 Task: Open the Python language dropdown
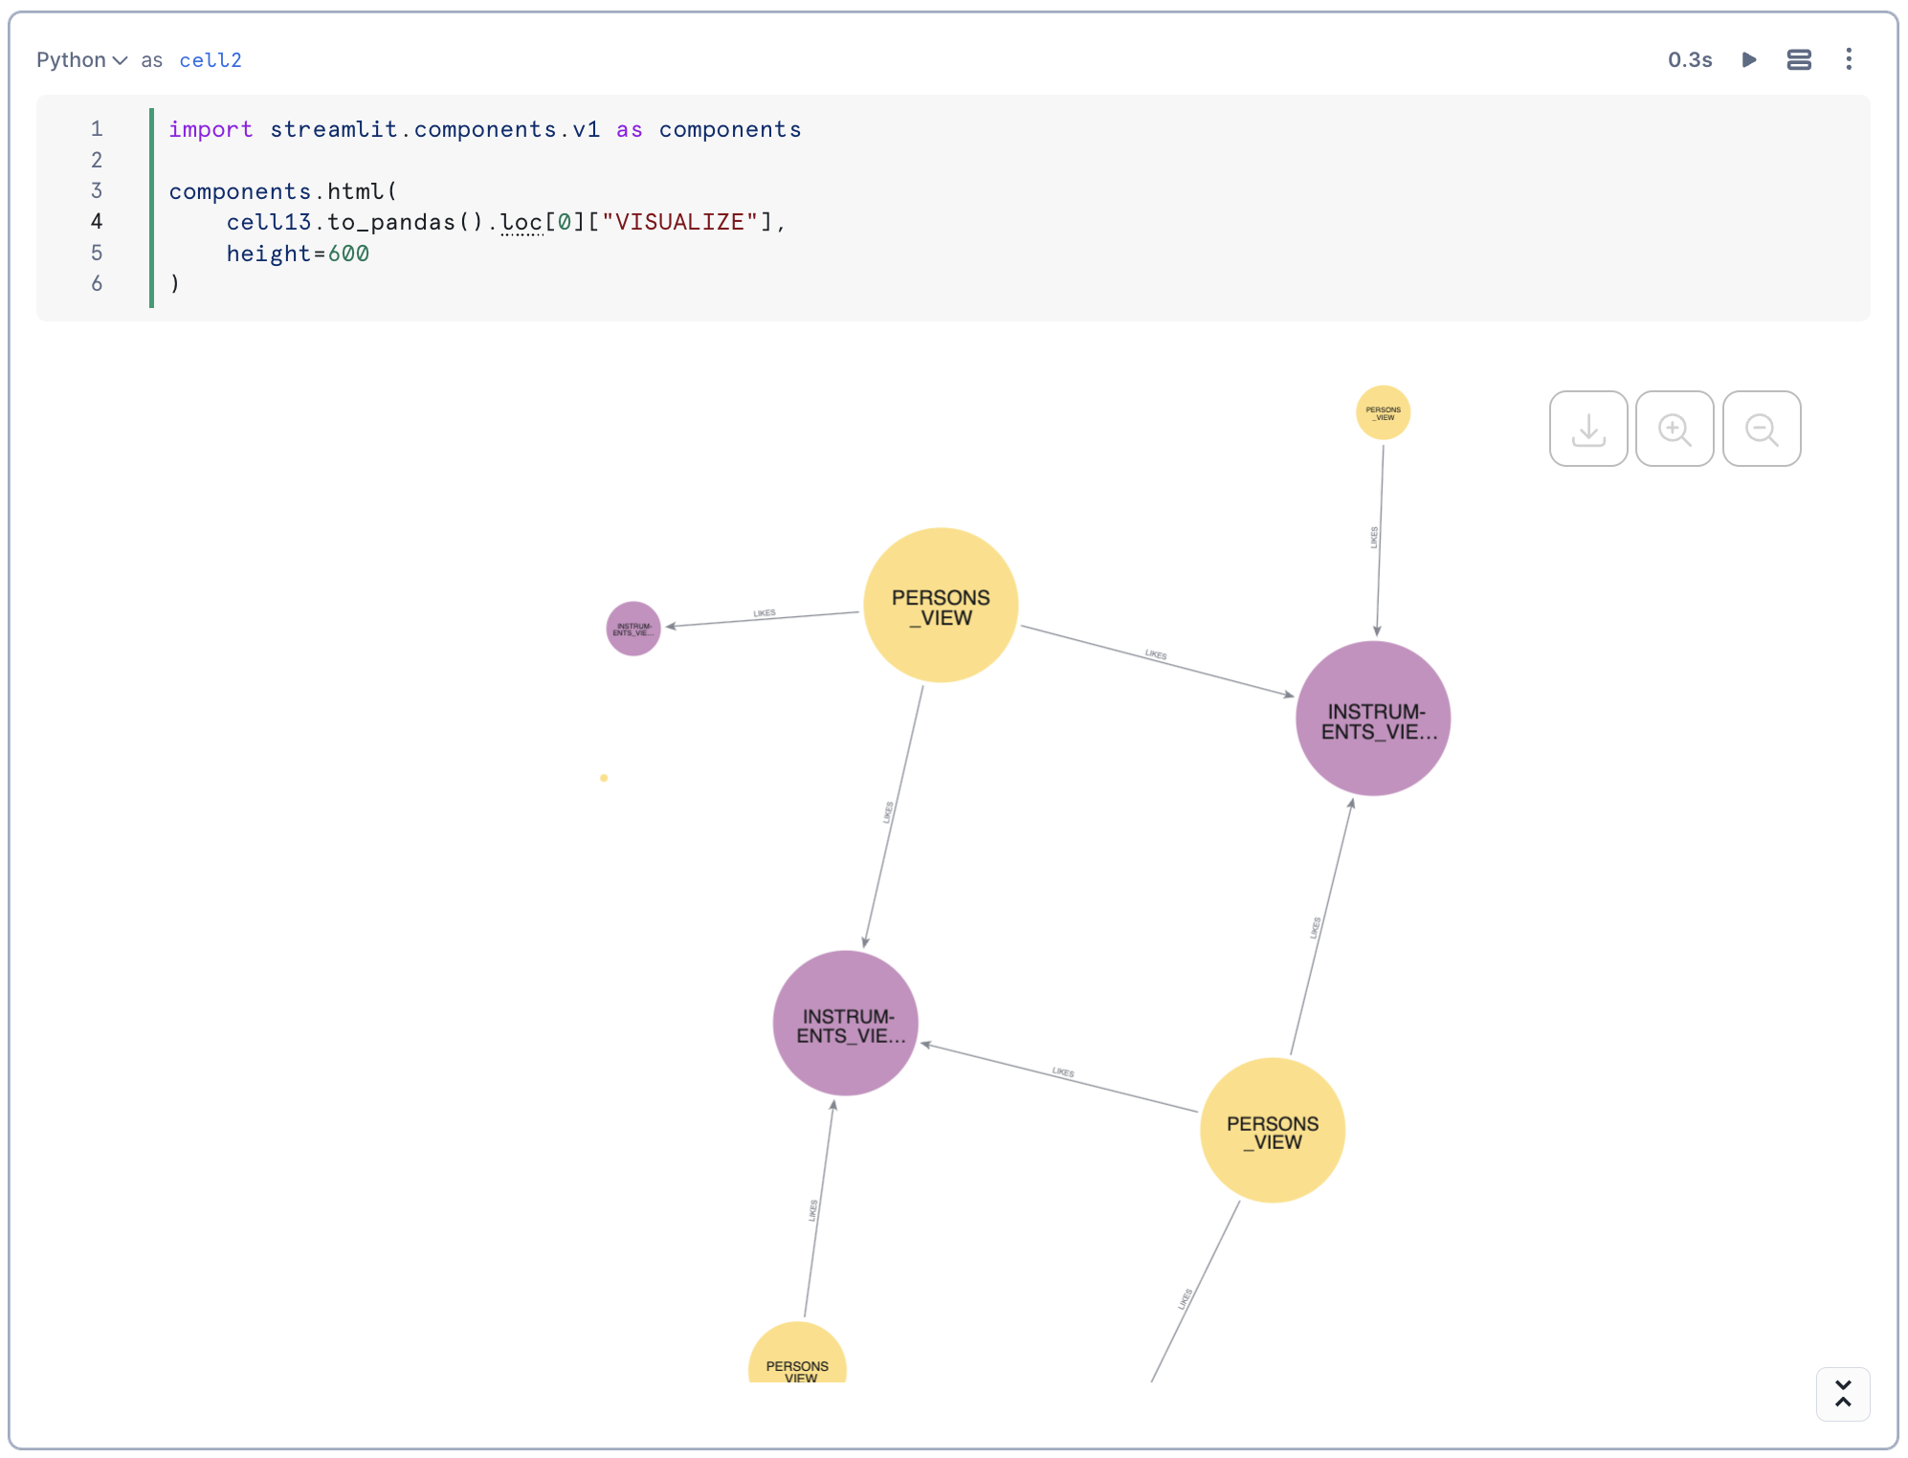[x=81, y=60]
